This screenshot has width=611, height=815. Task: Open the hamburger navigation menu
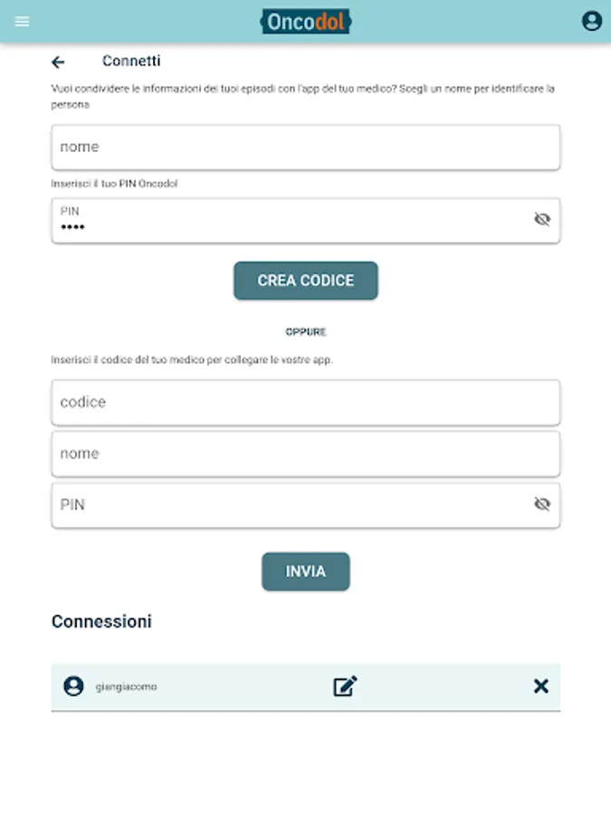[23, 22]
